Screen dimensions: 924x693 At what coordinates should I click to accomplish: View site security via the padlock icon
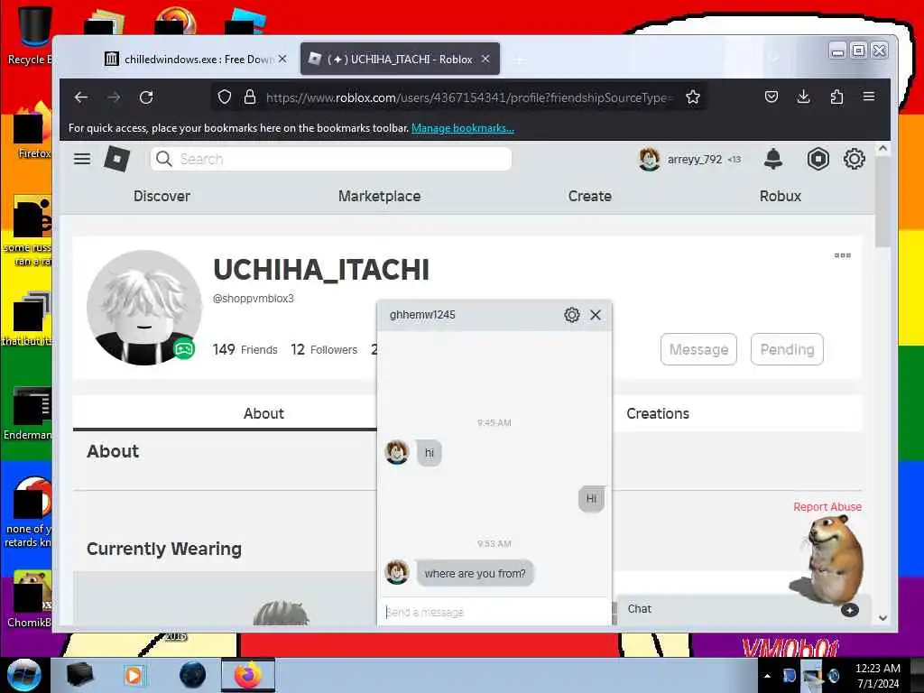point(250,97)
